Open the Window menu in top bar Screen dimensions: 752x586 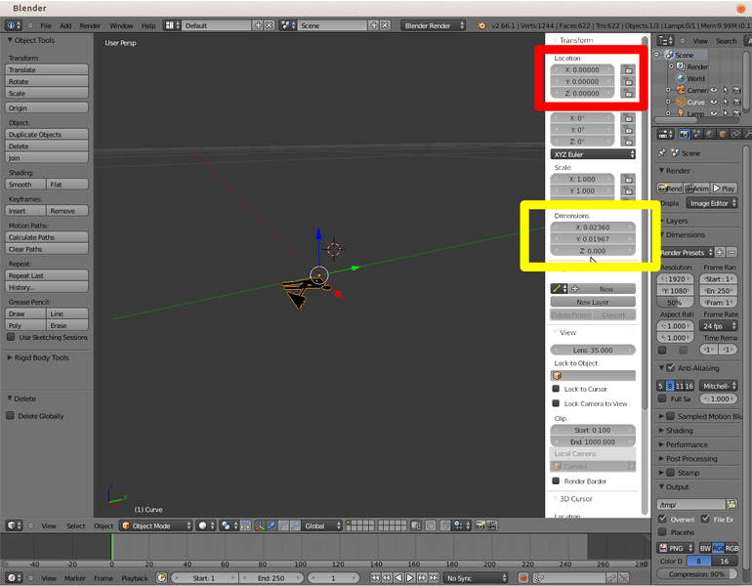click(x=121, y=25)
